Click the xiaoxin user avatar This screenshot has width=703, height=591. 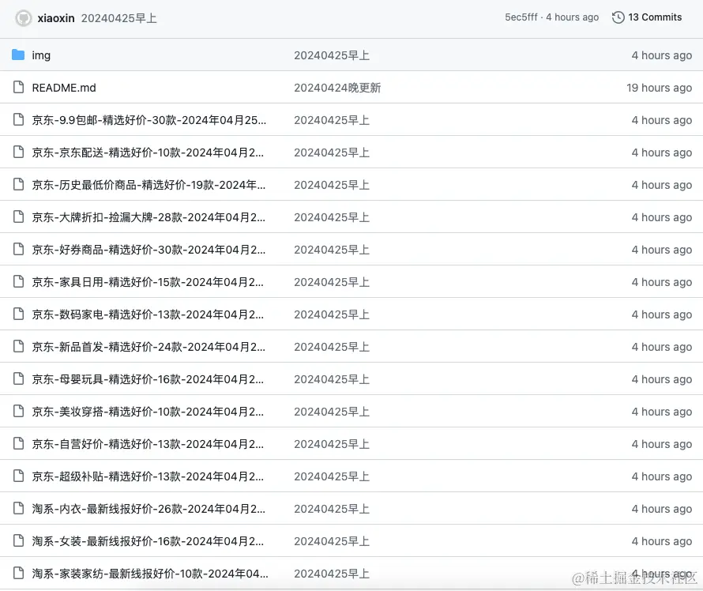(24, 18)
